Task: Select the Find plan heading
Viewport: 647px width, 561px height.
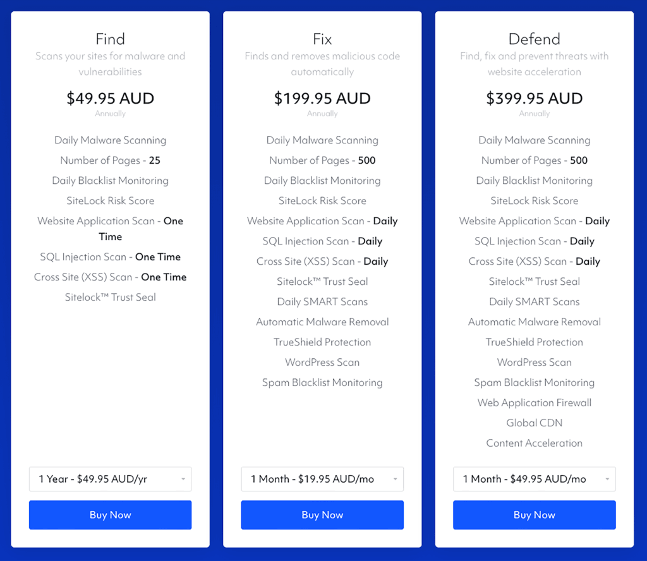Action: [110, 39]
